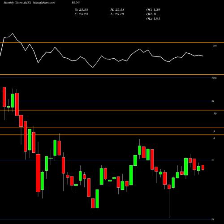224x224 pixels.
Task: Click the 31 price axis label
Action: 213,101
